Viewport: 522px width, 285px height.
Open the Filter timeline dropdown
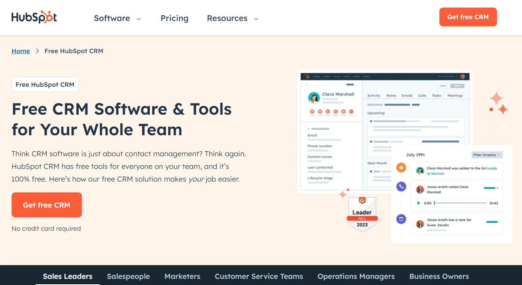(x=487, y=155)
